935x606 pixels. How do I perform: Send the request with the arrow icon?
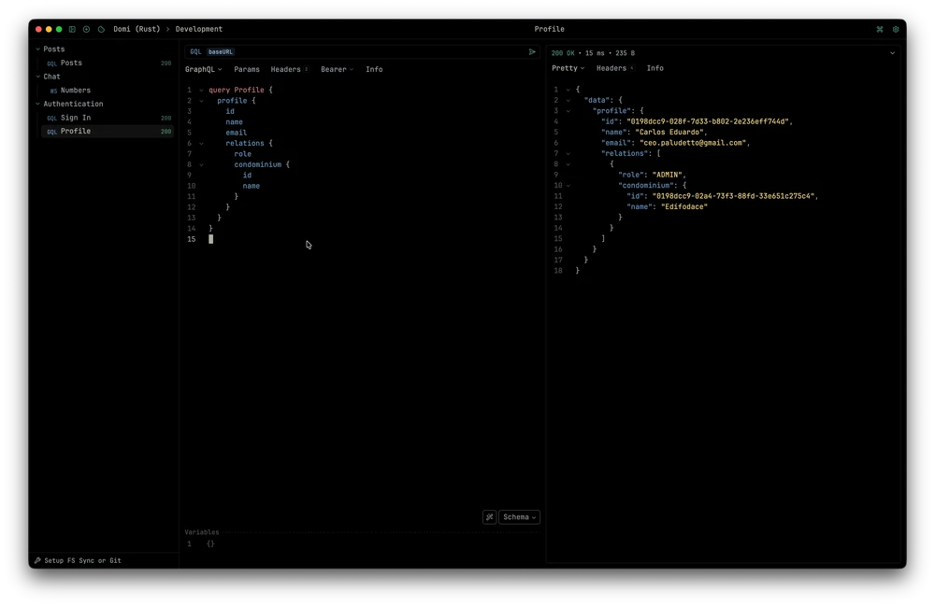532,51
